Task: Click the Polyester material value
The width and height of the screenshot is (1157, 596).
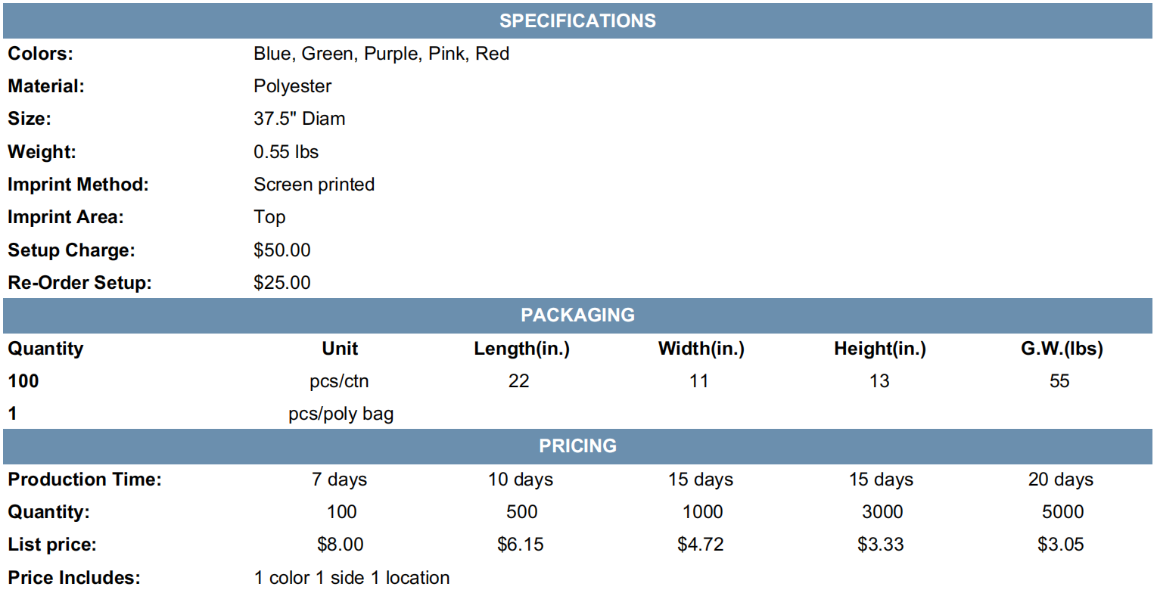Action: [x=292, y=86]
